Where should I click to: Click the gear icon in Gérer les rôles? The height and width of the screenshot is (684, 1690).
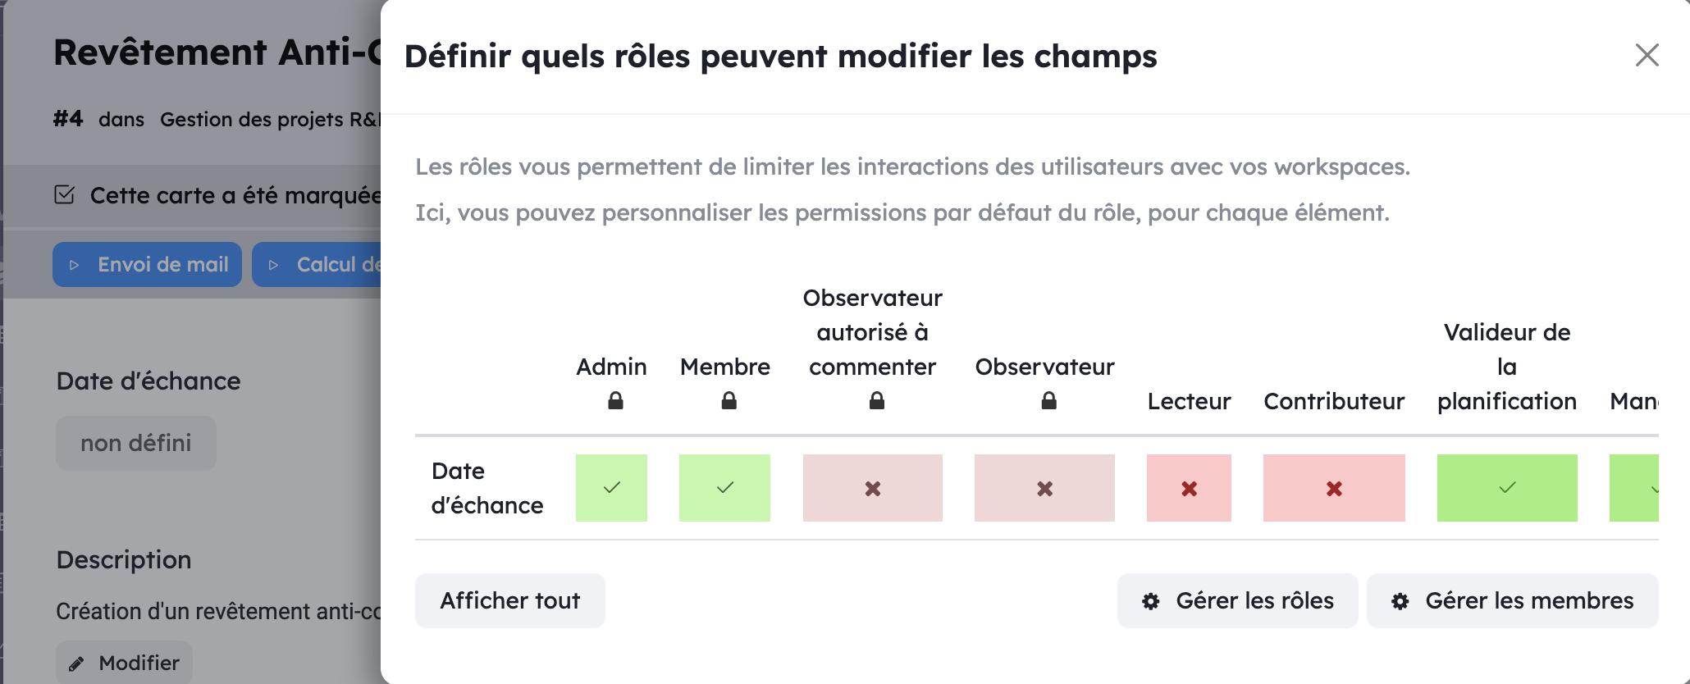[x=1151, y=601]
